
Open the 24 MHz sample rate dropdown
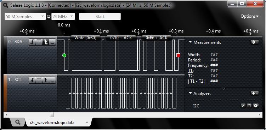coord(63,16)
